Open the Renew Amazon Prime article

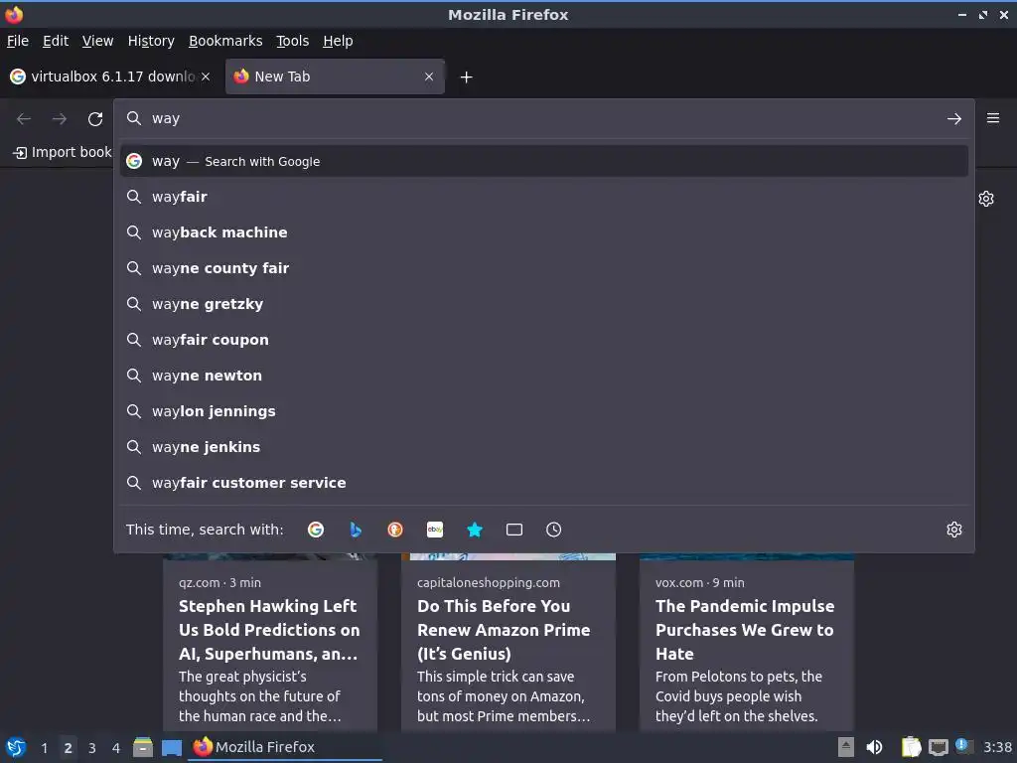pyautogui.click(x=508, y=644)
